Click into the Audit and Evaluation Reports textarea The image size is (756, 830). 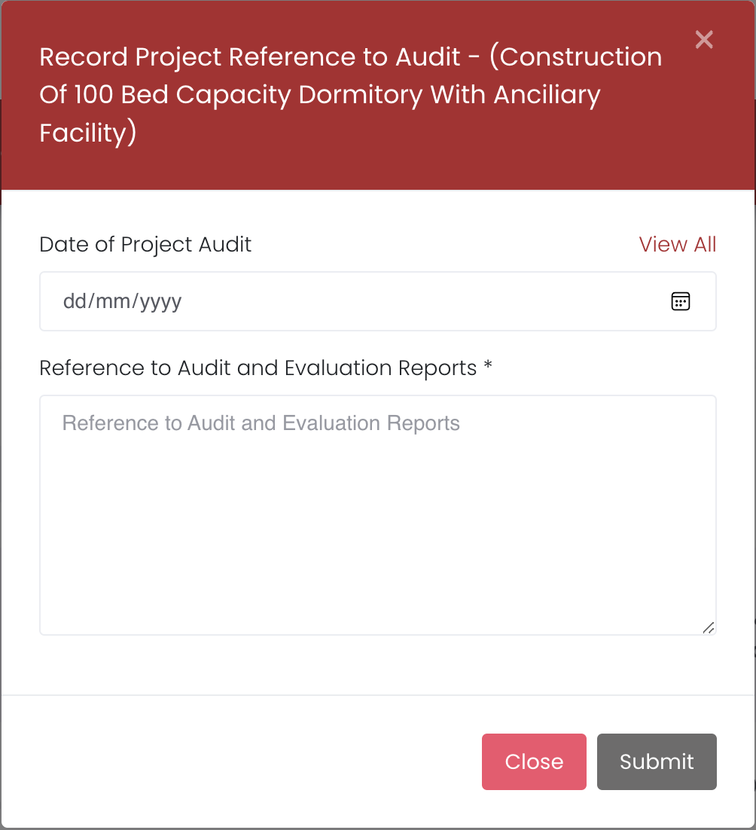(x=376, y=527)
